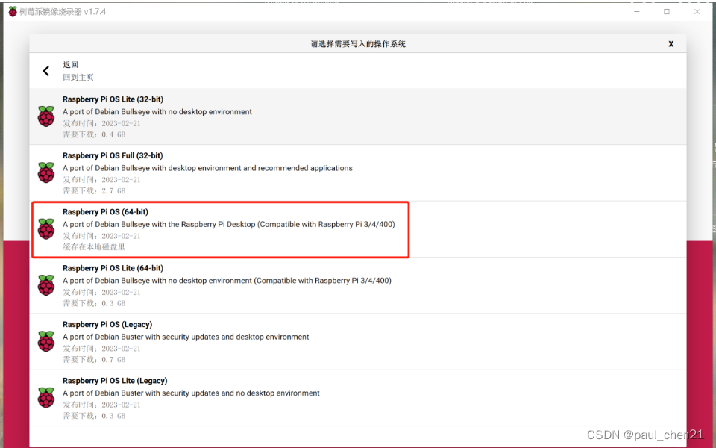Click the back arrow chevron icon
This screenshot has height=448, width=716.
tap(45, 71)
